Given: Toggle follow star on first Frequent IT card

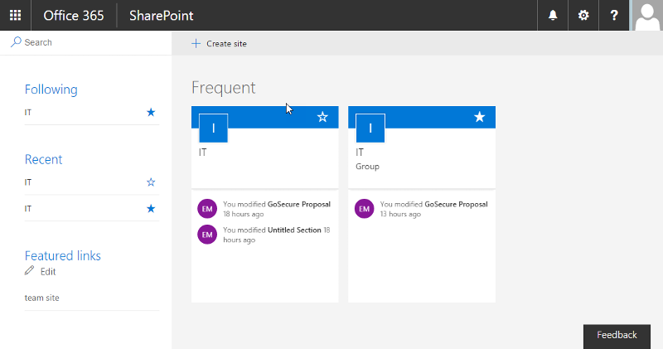Looking at the screenshot, I should pyautogui.click(x=322, y=118).
